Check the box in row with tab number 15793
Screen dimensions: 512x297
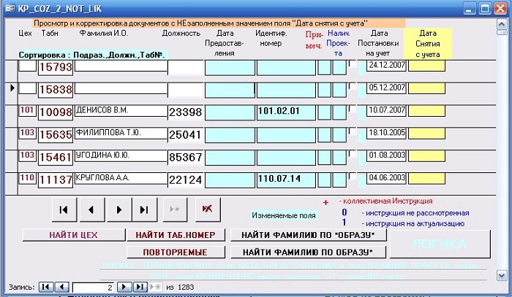click(x=355, y=63)
